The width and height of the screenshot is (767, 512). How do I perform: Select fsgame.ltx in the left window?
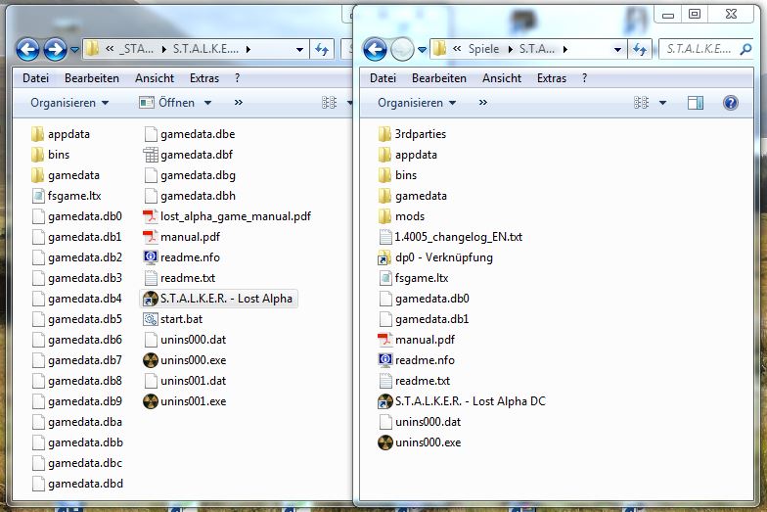pyautogui.click(x=67, y=196)
